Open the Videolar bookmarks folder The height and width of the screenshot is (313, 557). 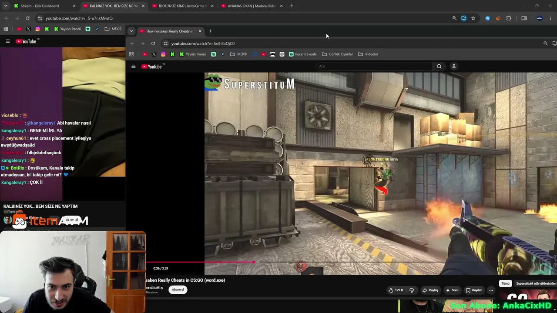(x=368, y=54)
